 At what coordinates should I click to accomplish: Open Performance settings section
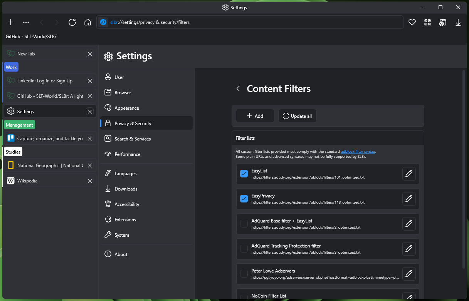[146, 154]
